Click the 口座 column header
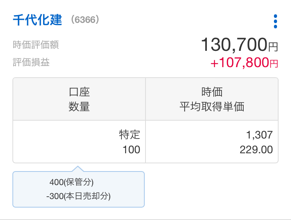Screen dimensions: 291x220 [79, 92]
